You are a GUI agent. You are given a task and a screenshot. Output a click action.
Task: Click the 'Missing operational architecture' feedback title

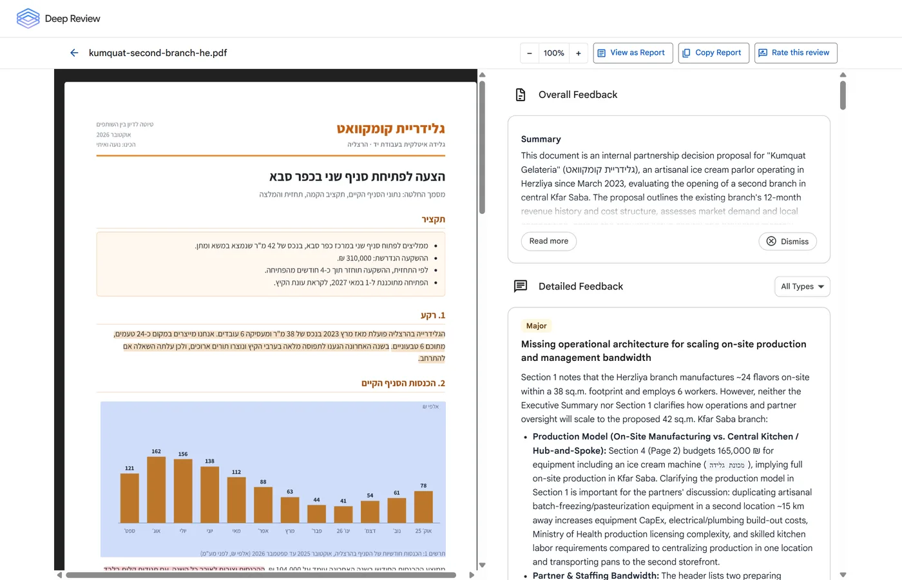(664, 351)
